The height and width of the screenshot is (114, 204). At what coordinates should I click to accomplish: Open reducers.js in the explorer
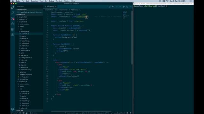point(24,67)
